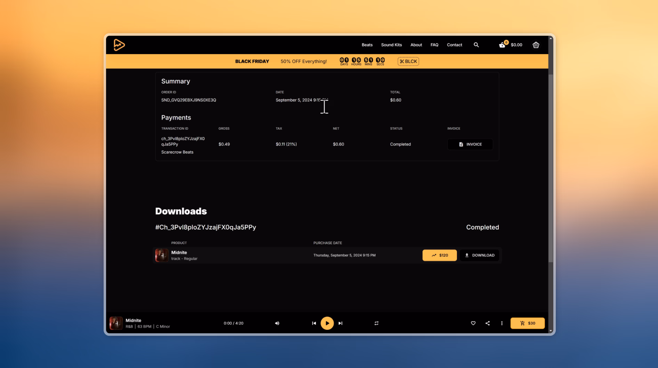The width and height of the screenshot is (658, 368).
Task: Click scrollbar up arrow
Action: tap(551, 38)
